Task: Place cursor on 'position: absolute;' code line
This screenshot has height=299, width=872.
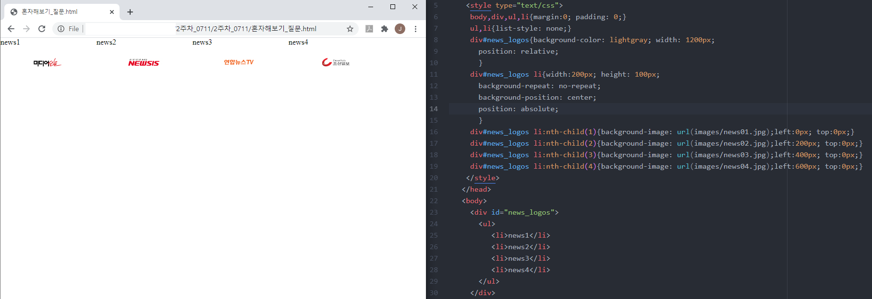Action: (x=518, y=109)
